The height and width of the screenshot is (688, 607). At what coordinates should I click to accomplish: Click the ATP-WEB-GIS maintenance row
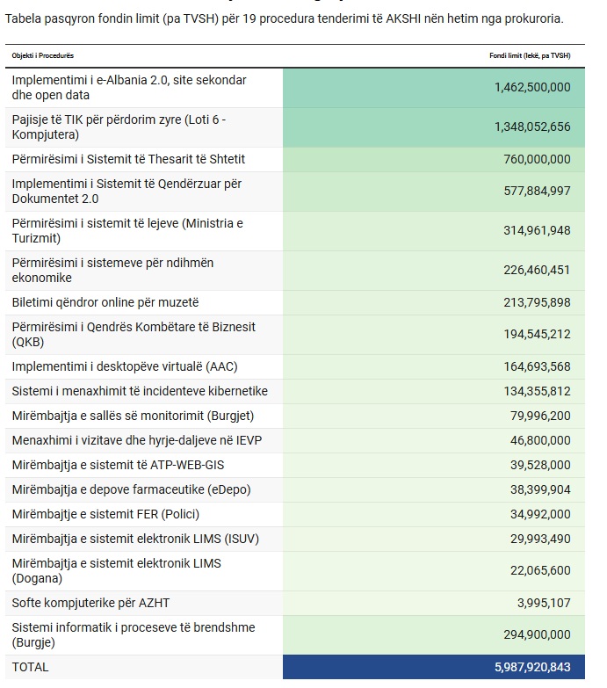pyautogui.click(x=295, y=465)
